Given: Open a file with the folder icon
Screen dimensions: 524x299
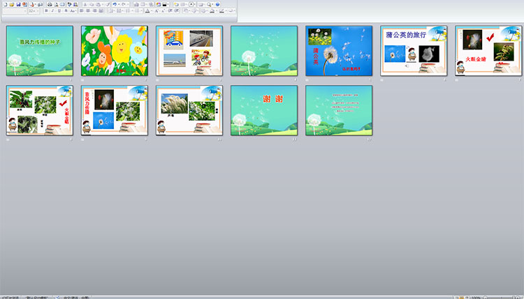Looking at the screenshot, I should [x=11, y=4].
